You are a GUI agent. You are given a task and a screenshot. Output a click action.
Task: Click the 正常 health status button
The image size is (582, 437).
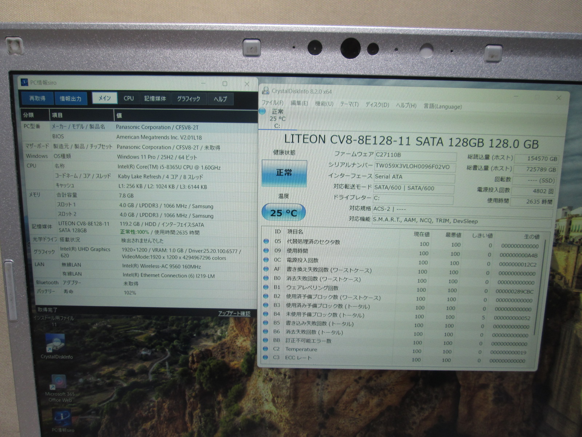tap(284, 173)
